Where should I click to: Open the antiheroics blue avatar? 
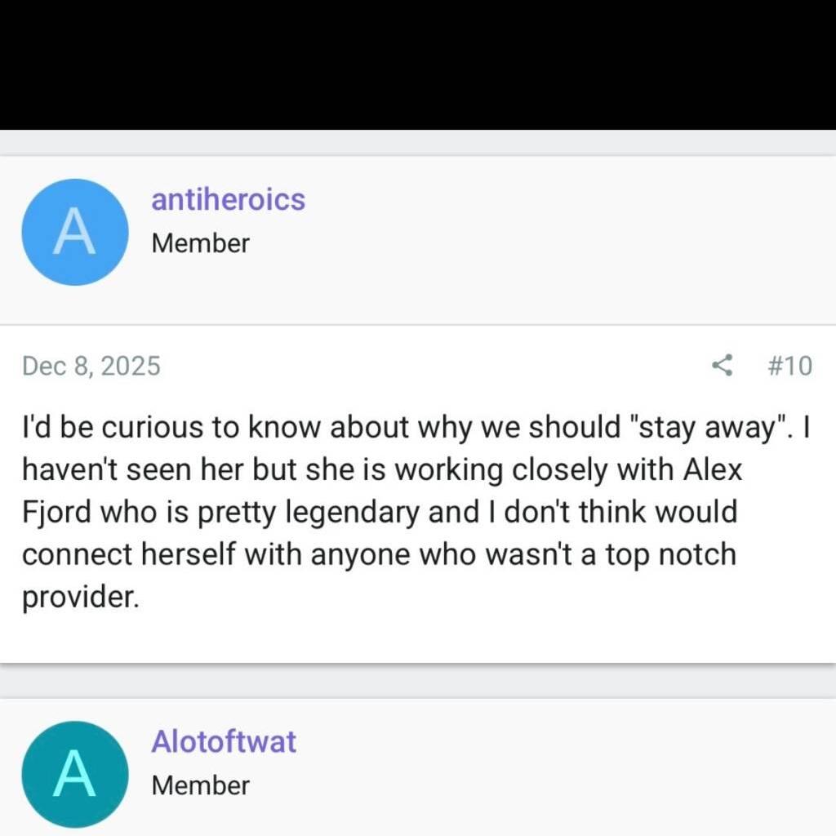pos(75,232)
